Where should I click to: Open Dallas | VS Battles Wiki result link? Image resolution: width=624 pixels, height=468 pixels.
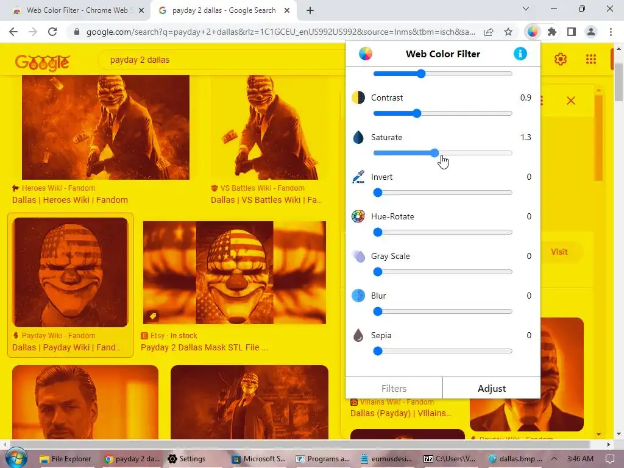[x=266, y=200]
